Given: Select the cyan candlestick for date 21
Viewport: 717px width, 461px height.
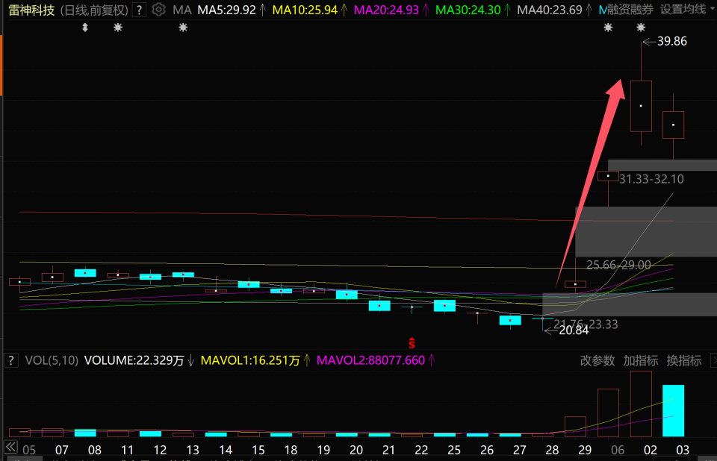Looking at the screenshot, I should [x=379, y=306].
